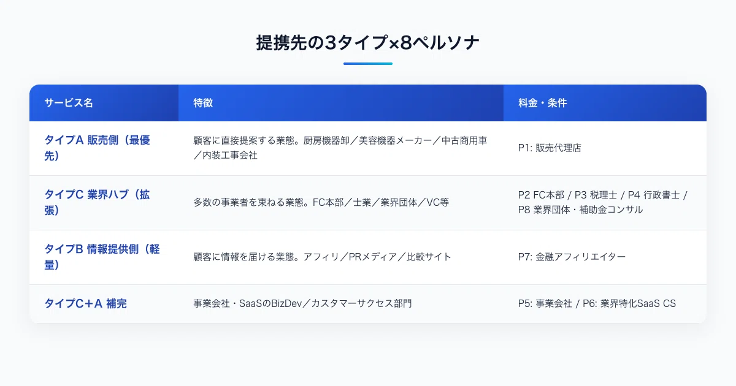736x386 pixels.
Task: Click the P7: 金融アフィリエイター cell
Action: 572,257
